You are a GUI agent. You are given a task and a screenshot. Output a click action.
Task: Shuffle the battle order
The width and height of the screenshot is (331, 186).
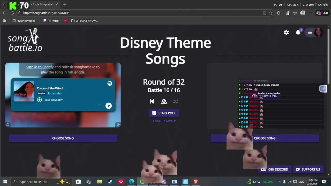(175, 101)
